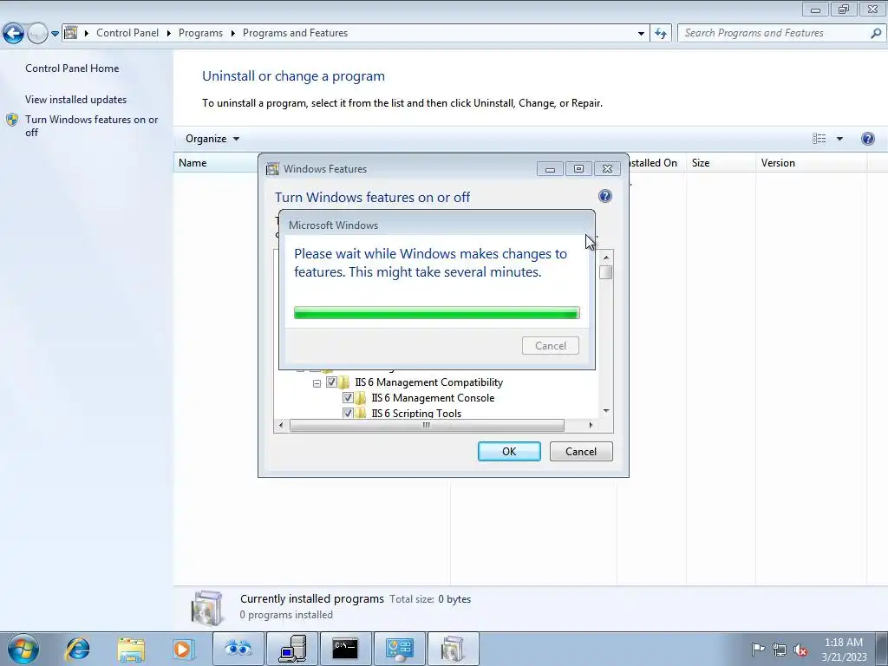
Task: Click the Action Center flag tray icon
Action: click(x=758, y=650)
